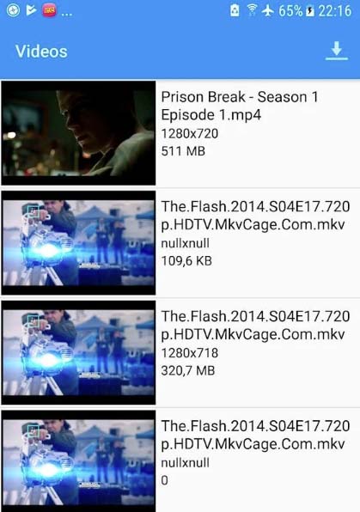Open The Flash video sized 320,7 MB
The image size is (360, 512).
[x=180, y=352]
